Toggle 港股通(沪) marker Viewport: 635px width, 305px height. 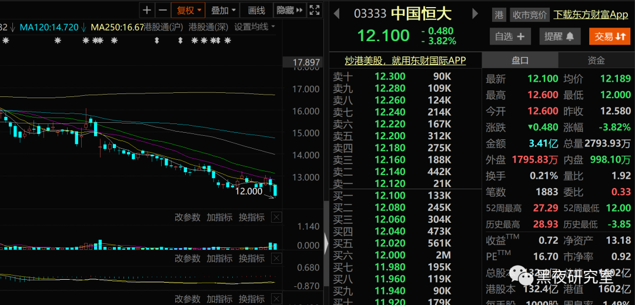click(x=163, y=27)
